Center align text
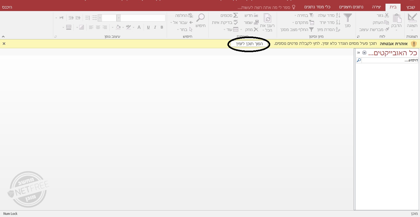The height and width of the screenshot is (217, 420). point(98,27)
